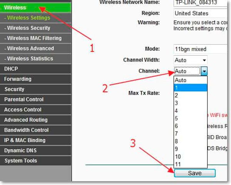
Task: Open Access Control menu
Action: coord(35,110)
